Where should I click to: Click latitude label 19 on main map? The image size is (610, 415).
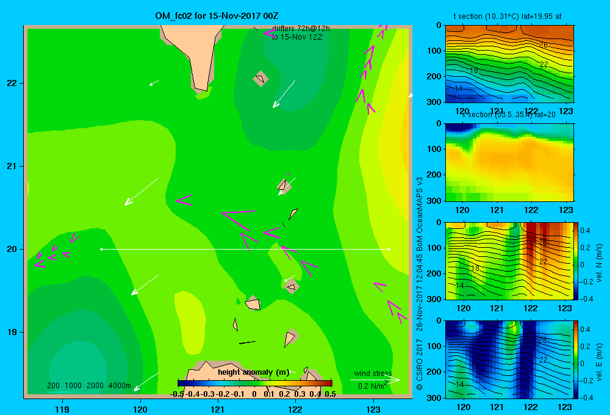tap(12, 332)
